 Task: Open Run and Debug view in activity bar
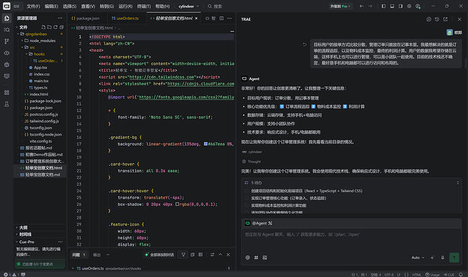click(x=7, y=65)
